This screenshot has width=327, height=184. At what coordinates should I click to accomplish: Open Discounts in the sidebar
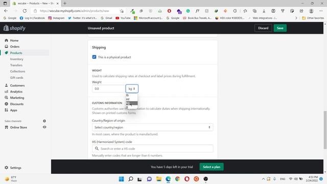tap(17, 104)
